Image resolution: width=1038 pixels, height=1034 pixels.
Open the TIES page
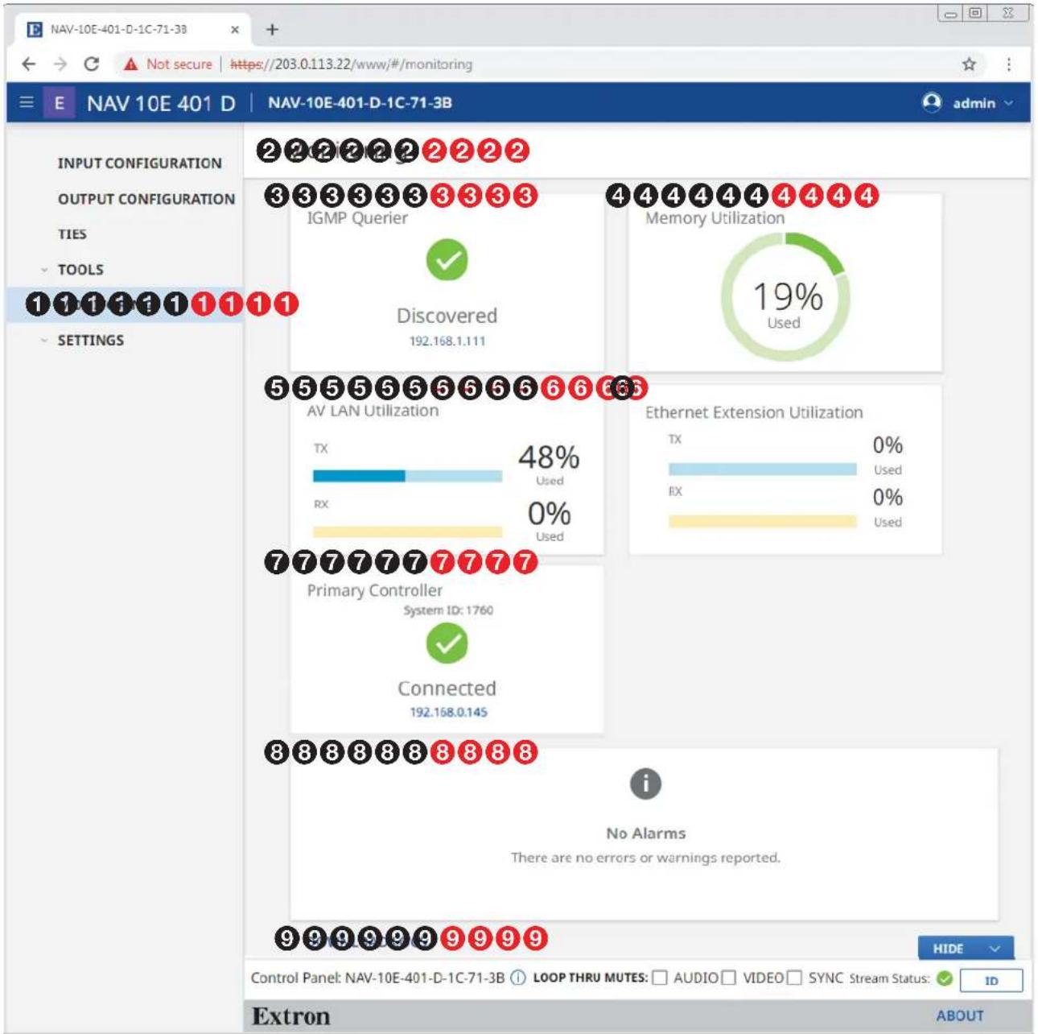pyautogui.click(x=72, y=234)
